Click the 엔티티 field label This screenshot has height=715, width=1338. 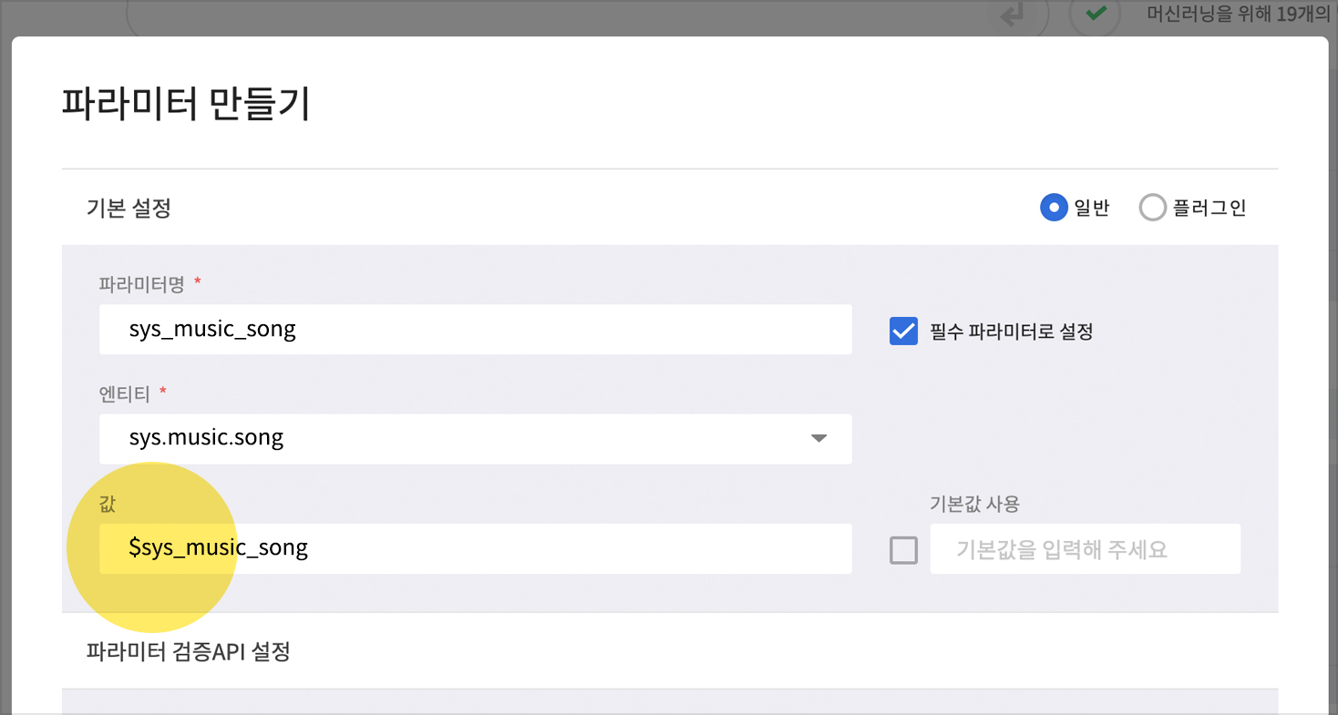click(126, 393)
